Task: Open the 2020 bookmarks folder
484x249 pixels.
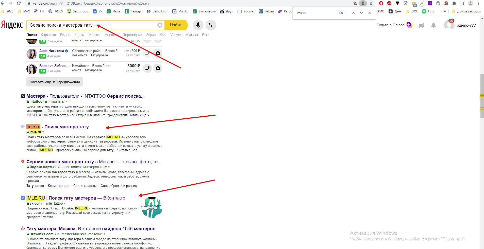Action: click(7, 11)
